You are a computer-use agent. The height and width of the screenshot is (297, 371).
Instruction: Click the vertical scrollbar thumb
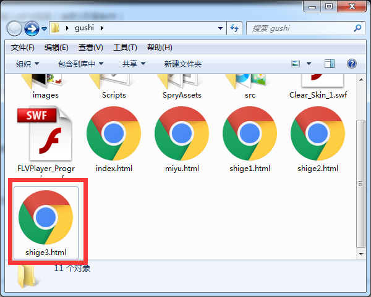[361, 183]
